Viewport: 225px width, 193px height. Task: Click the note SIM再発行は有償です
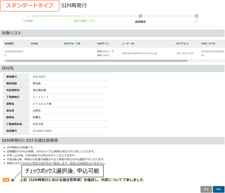click(x=20, y=148)
